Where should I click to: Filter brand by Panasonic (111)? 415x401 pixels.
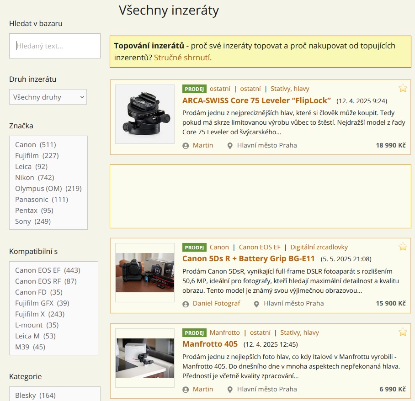[42, 200]
